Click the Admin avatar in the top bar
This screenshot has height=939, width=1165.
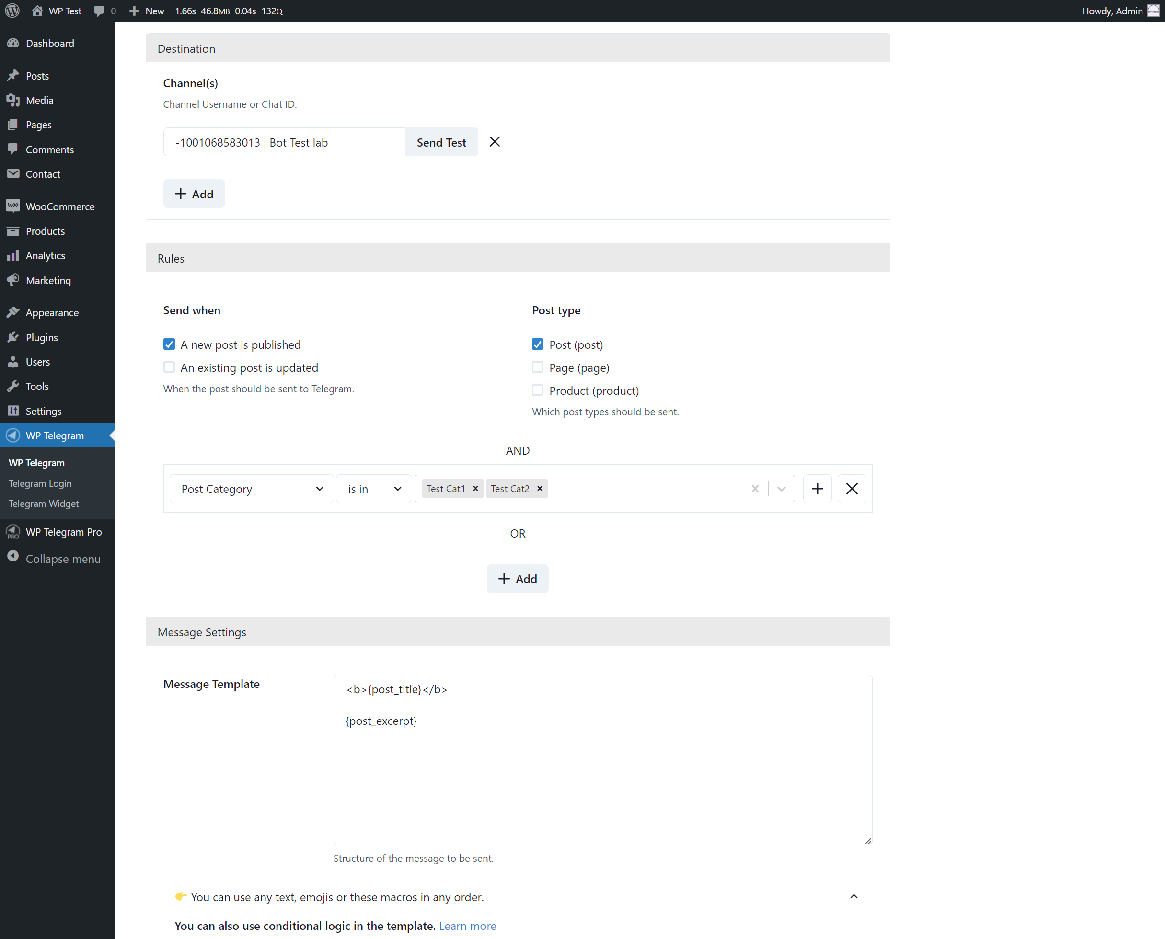coord(1153,11)
